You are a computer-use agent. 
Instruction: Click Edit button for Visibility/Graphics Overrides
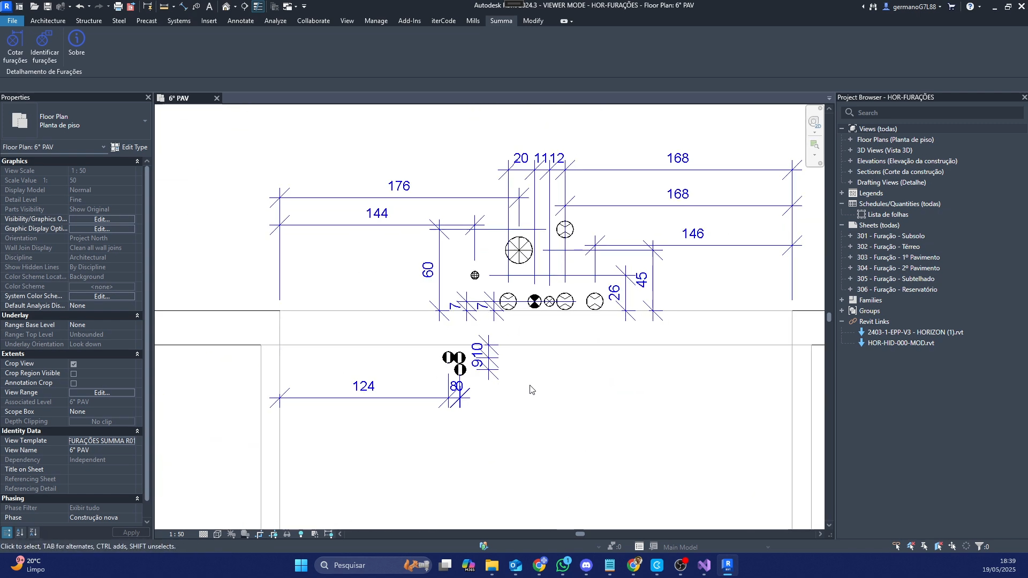(102, 219)
